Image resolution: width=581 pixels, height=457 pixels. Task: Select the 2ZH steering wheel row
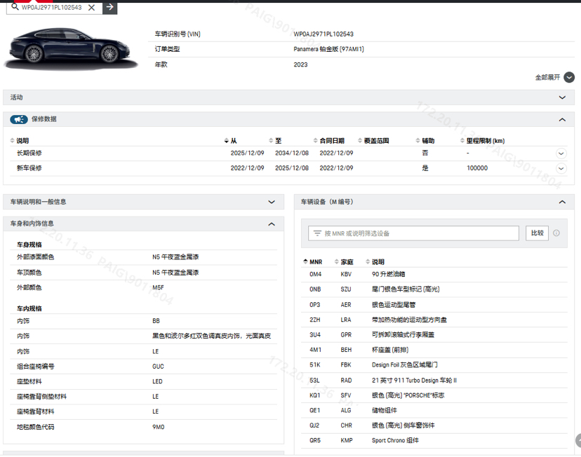pyautogui.click(x=434, y=320)
